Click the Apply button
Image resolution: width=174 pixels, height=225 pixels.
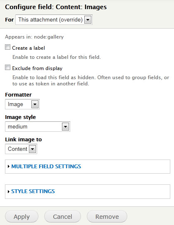tap(22, 217)
